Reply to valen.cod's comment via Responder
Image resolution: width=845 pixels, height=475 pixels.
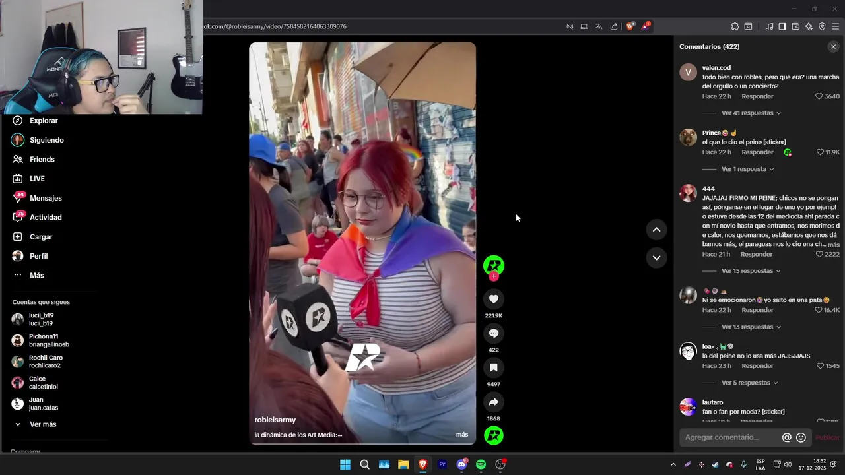point(757,96)
